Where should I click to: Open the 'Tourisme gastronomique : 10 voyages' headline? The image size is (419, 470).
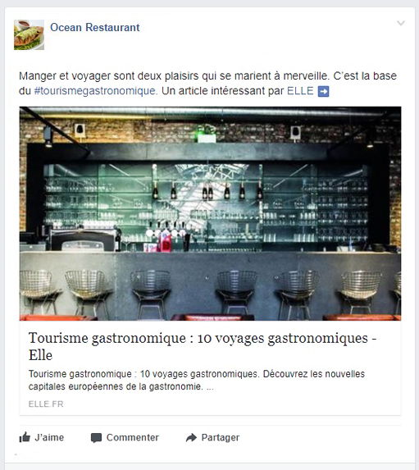tap(203, 346)
